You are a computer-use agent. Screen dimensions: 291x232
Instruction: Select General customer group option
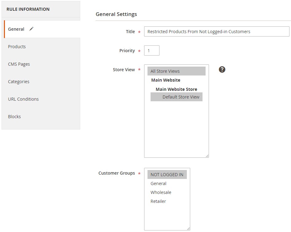pos(159,184)
